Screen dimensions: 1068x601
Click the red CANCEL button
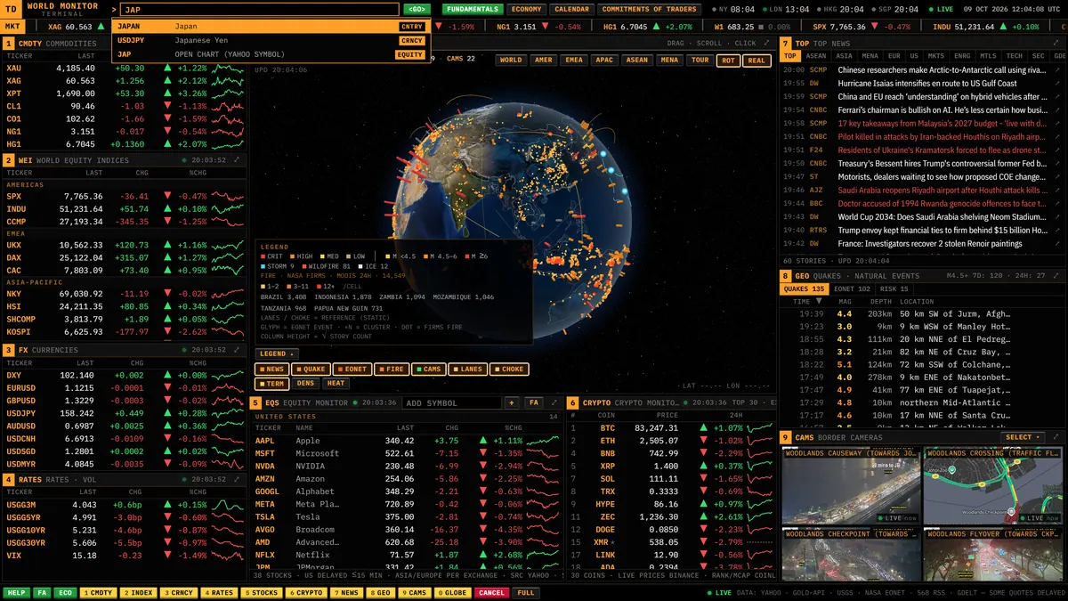490,592
